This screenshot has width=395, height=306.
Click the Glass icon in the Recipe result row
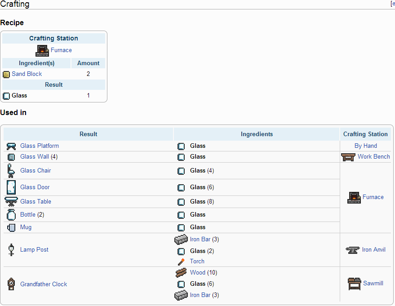(6, 96)
